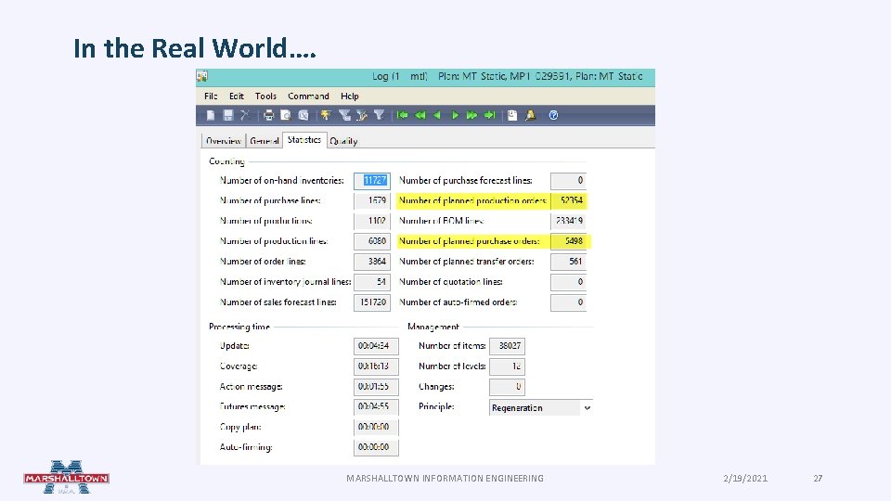Click the Delete record X icon
This screenshot has width=891, height=501.
245,115
